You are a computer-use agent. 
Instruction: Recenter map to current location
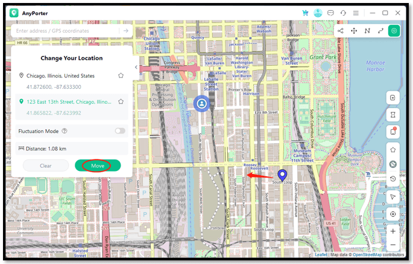click(393, 214)
